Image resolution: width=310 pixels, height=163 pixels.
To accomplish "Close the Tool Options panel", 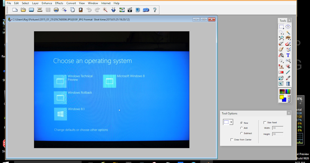I will click(289, 113).
